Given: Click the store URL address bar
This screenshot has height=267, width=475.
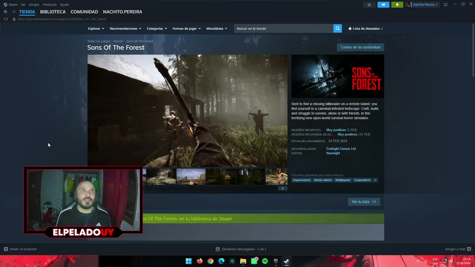Looking at the screenshot, I should (x=62, y=19).
